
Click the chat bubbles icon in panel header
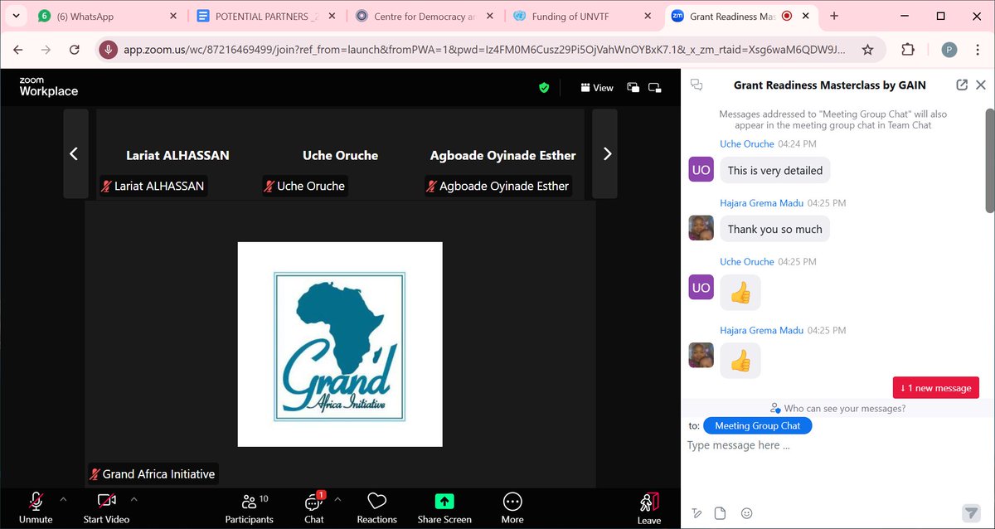pos(696,85)
